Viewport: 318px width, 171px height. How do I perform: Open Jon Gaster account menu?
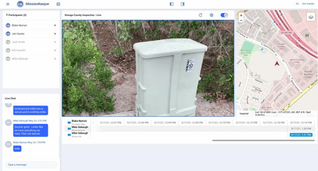(308, 4)
